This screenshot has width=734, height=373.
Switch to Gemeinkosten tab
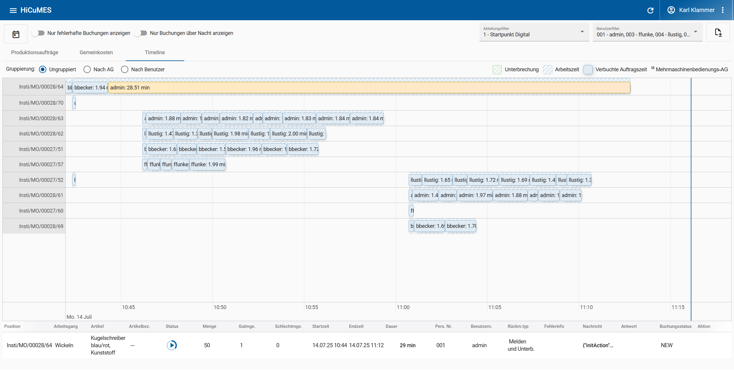pos(96,52)
